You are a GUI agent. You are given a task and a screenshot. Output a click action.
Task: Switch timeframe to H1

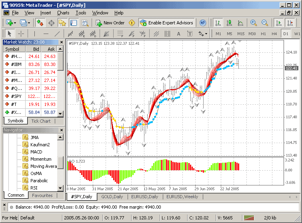(x=263, y=34)
